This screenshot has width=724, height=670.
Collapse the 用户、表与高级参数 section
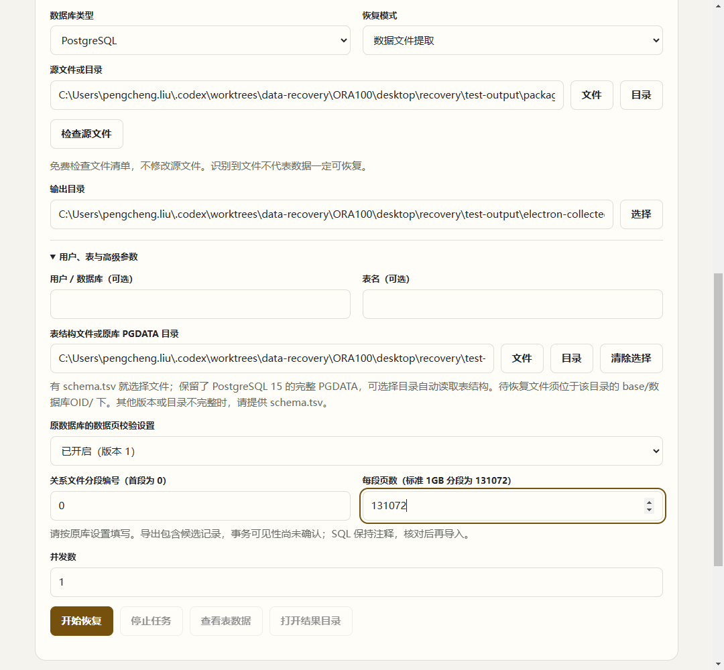tap(94, 257)
